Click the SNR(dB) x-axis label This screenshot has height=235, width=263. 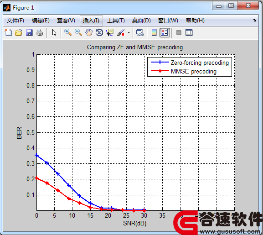coord(134,223)
